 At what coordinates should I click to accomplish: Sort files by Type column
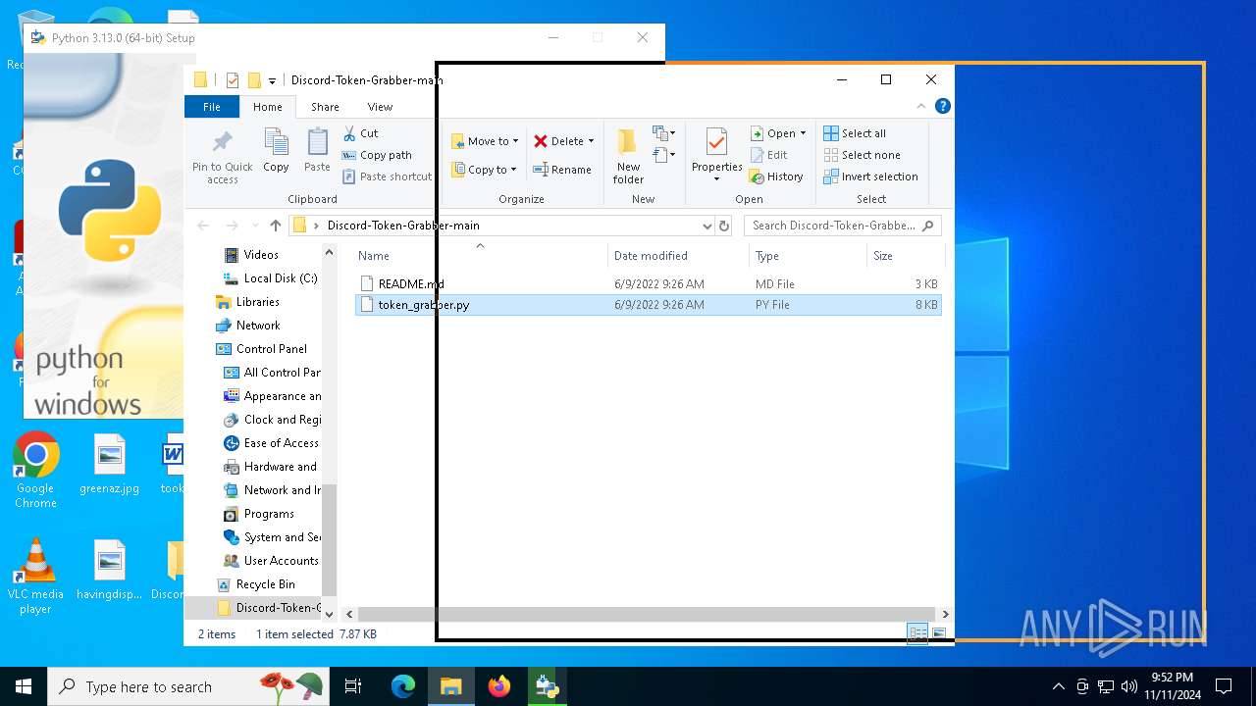(x=808, y=256)
